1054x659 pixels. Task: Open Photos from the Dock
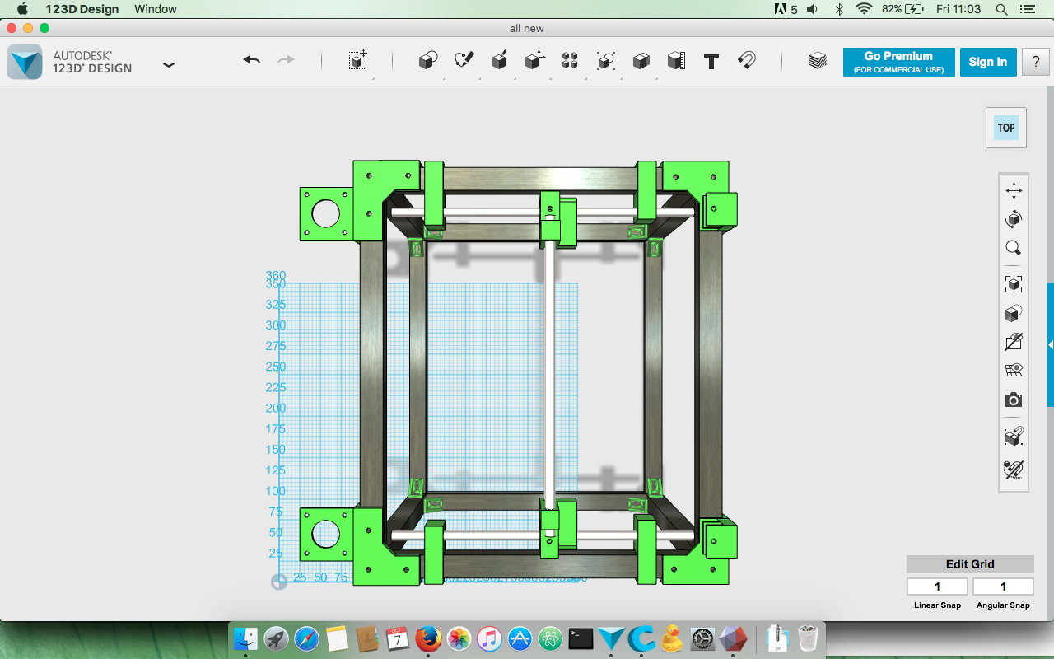[x=459, y=638]
